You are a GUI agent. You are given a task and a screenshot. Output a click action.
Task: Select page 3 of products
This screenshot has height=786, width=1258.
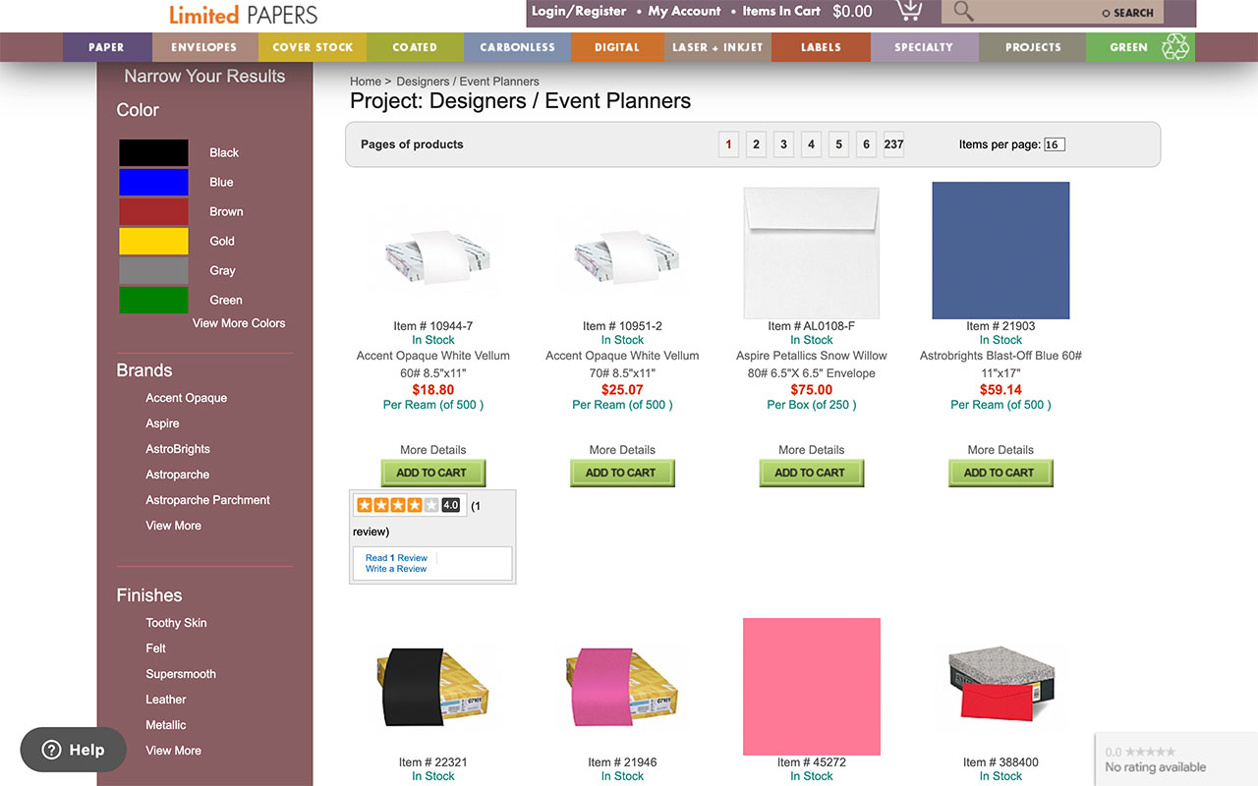click(783, 143)
